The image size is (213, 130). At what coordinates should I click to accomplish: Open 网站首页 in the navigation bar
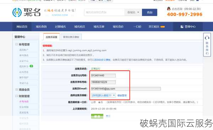click(x=22, y=27)
